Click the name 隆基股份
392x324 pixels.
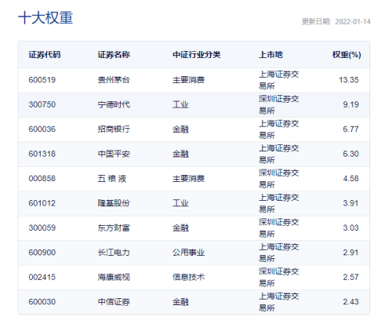tap(114, 203)
